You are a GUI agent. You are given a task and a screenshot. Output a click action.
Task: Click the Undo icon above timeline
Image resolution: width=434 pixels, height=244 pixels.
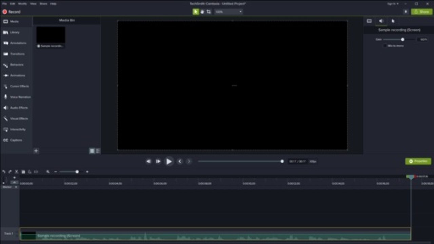(x=4, y=172)
